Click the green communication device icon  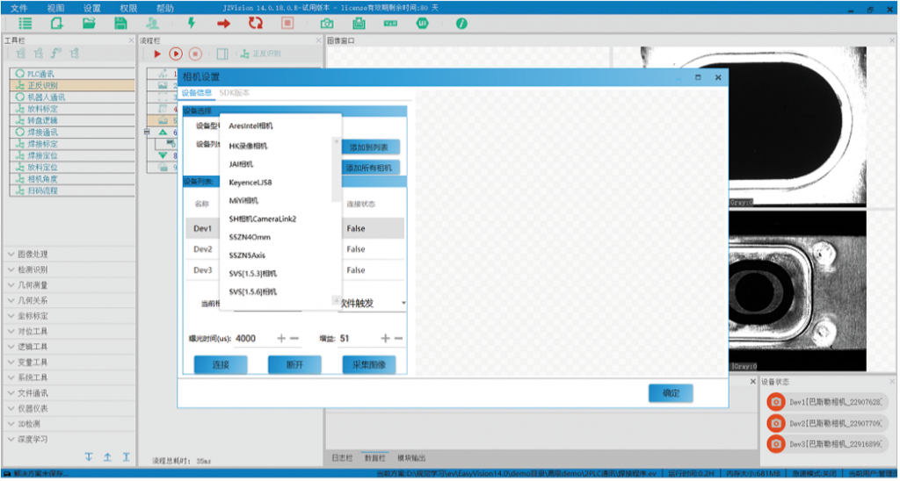359,24
